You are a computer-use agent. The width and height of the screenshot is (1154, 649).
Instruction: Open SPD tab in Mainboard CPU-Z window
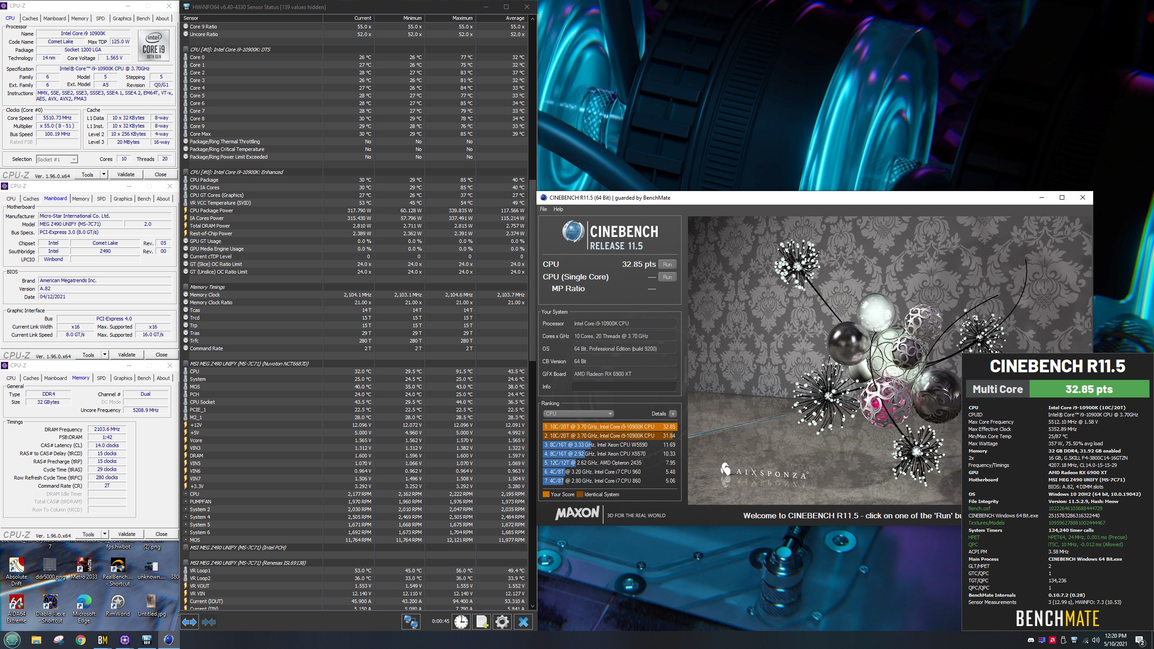101,199
